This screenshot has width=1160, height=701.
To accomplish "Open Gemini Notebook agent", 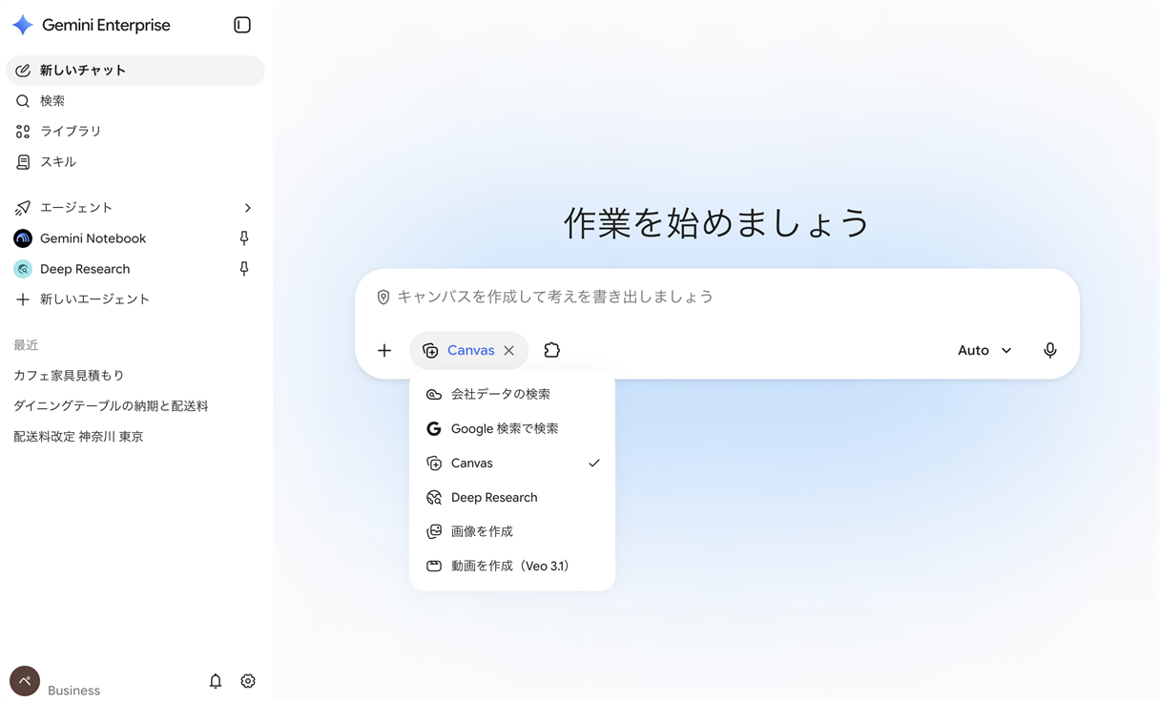I will click(x=135, y=238).
